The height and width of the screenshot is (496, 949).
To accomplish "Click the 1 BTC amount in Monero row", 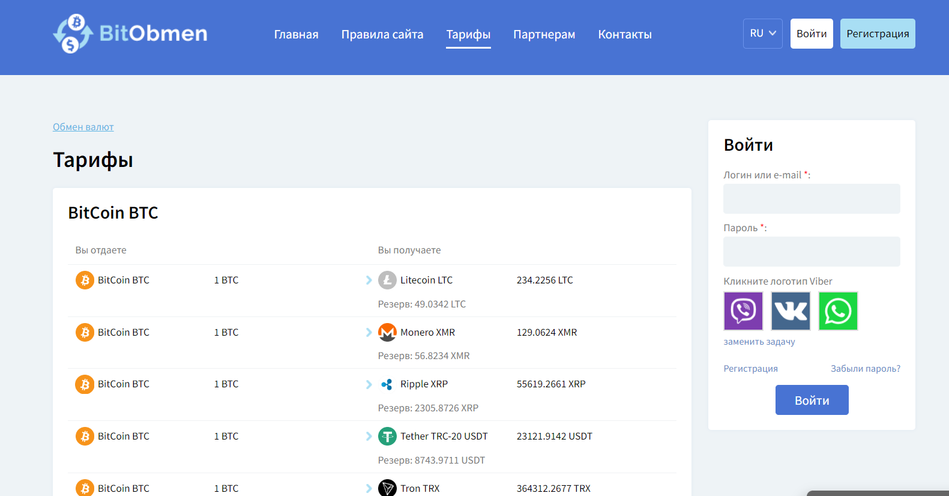I will [x=226, y=333].
